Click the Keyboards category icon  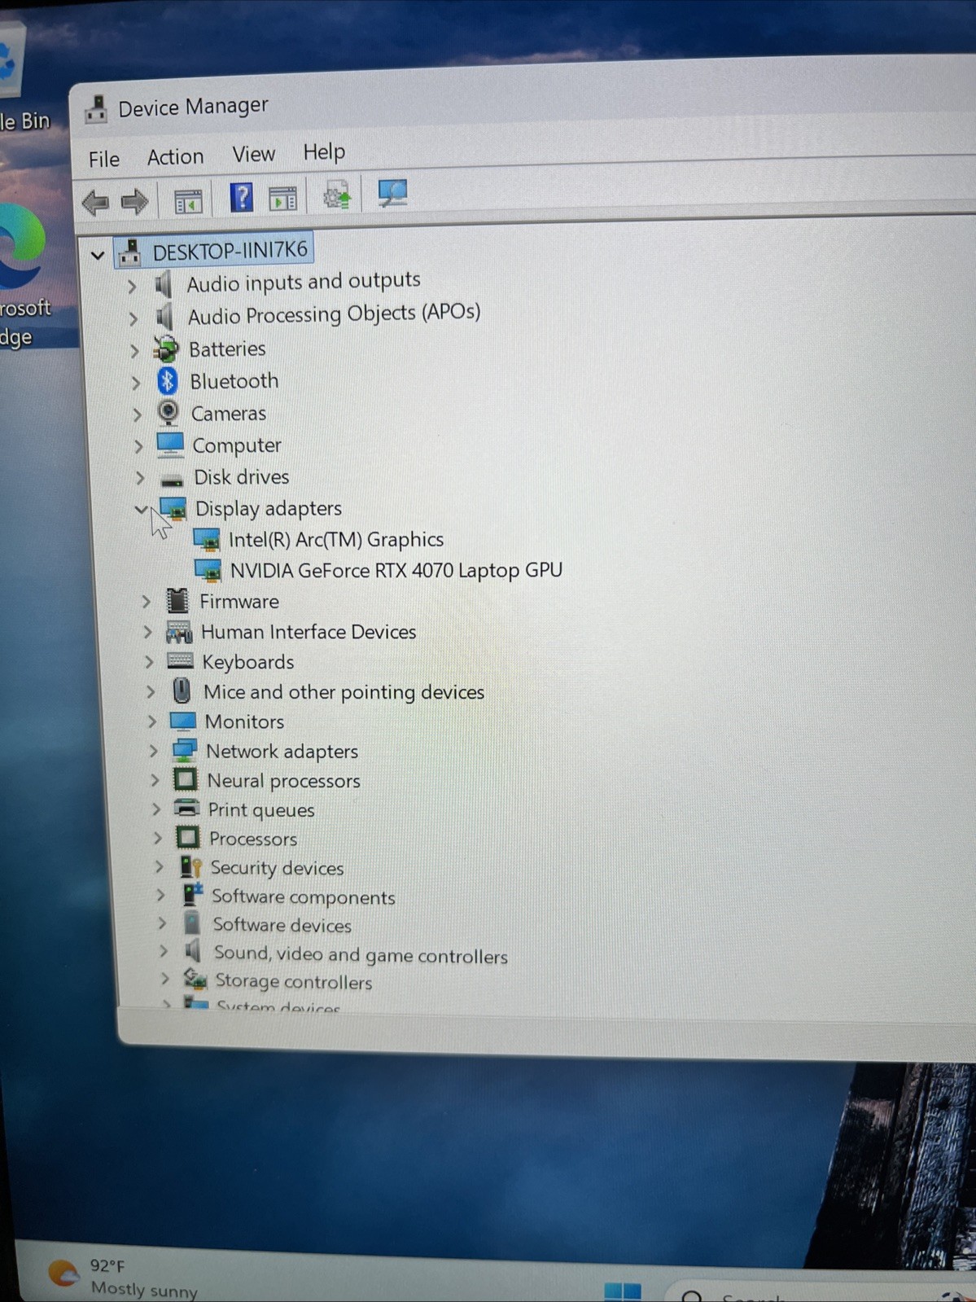click(x=180, y=661)
